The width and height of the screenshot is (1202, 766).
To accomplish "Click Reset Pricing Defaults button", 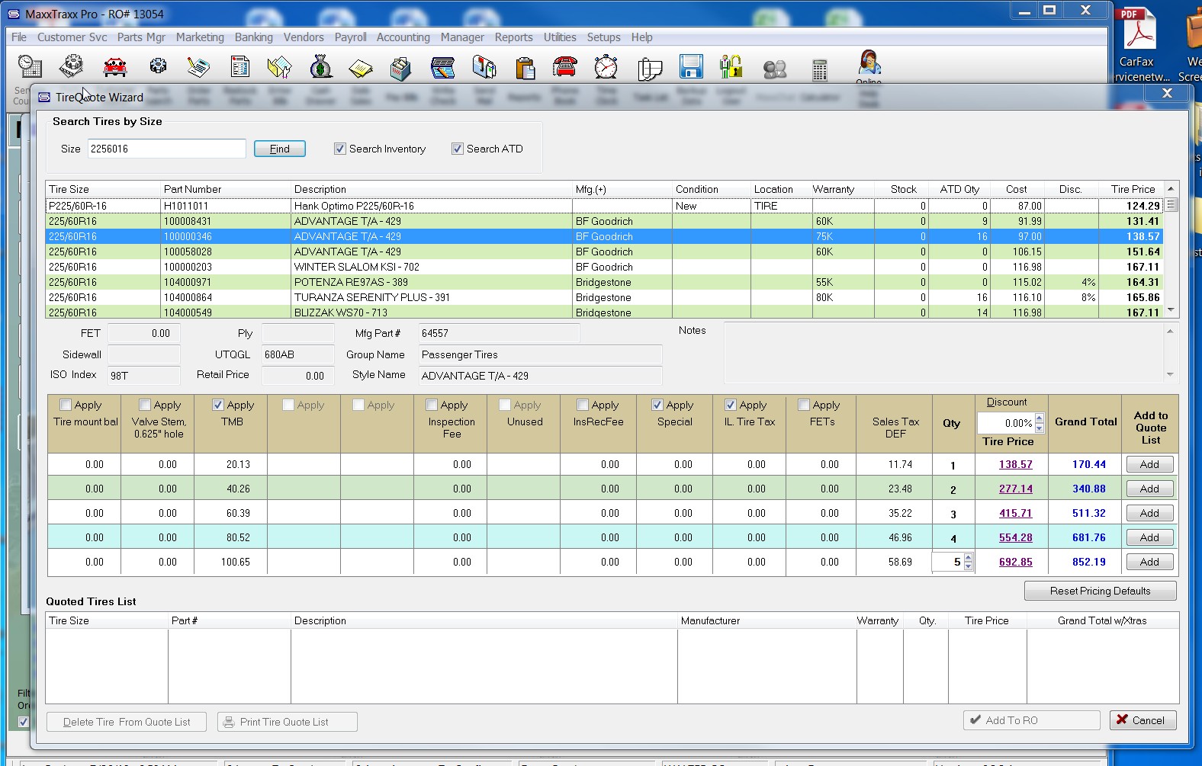I will click(1100, 591).
